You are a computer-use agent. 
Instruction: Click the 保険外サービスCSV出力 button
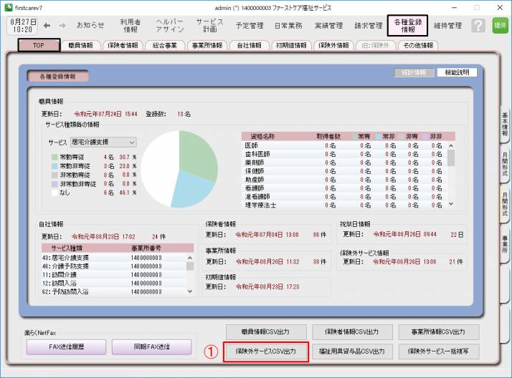coord(265,352)
